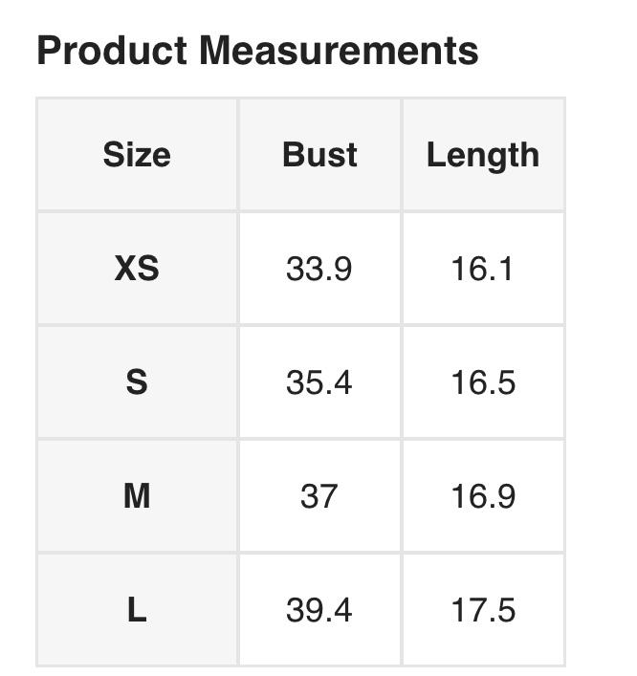This screenshot has width=637, height=676.
Task: Click the border line between XS and S size cells
Action: click(x=137, y=325)
